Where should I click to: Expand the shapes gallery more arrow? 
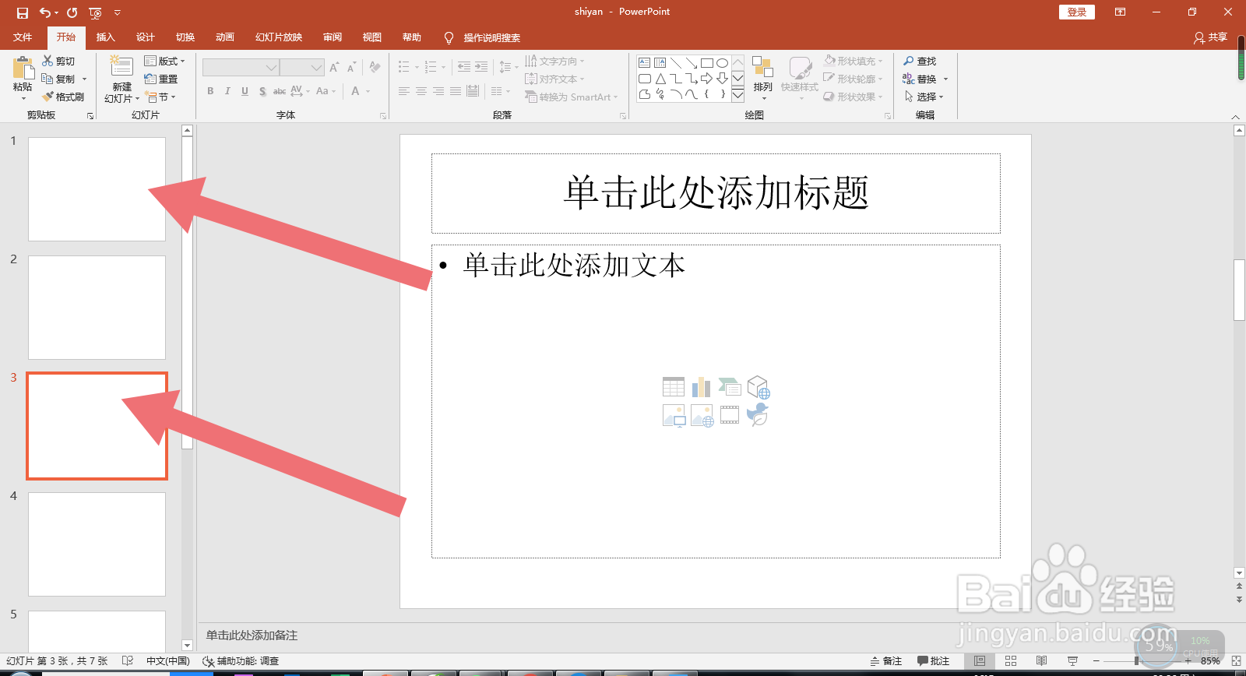click(737, 94)
